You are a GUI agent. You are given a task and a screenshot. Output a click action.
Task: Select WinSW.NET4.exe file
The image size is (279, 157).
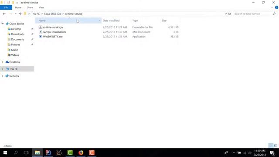click(x=53, y=37)
